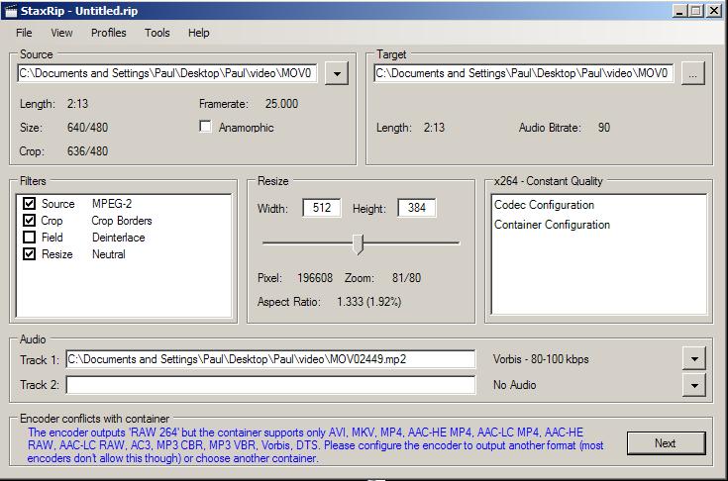This screenshot has width=728, height=481.
Task: Click the Target file path field
Action: tap(524, 73)
